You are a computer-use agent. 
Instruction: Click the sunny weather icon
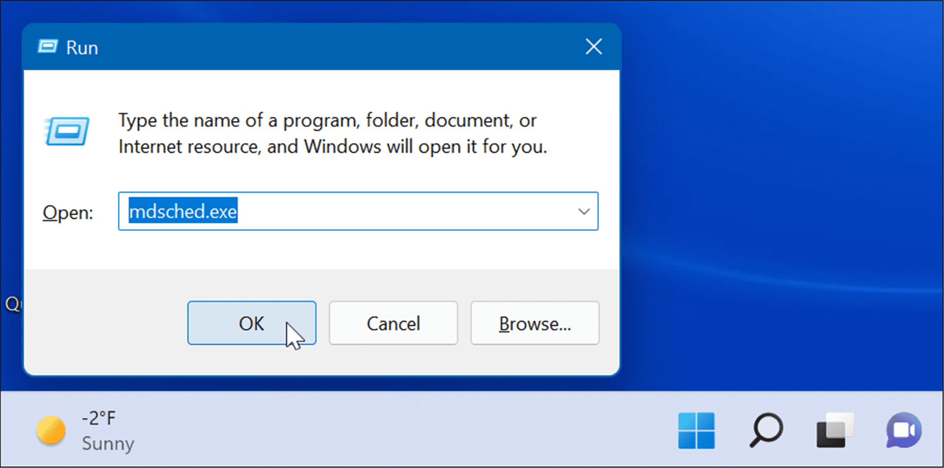[50, 431]
